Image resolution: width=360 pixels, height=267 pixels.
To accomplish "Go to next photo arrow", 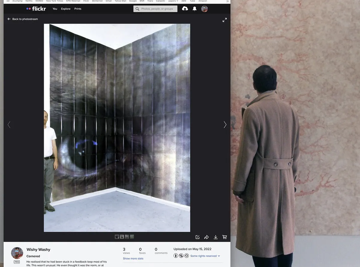I will 225,125.
